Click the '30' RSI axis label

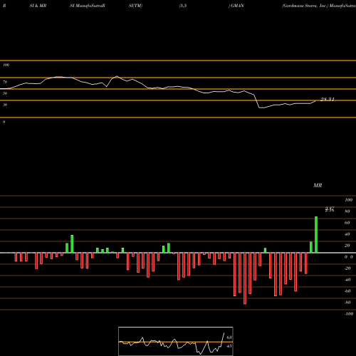(x=5, y=105)
